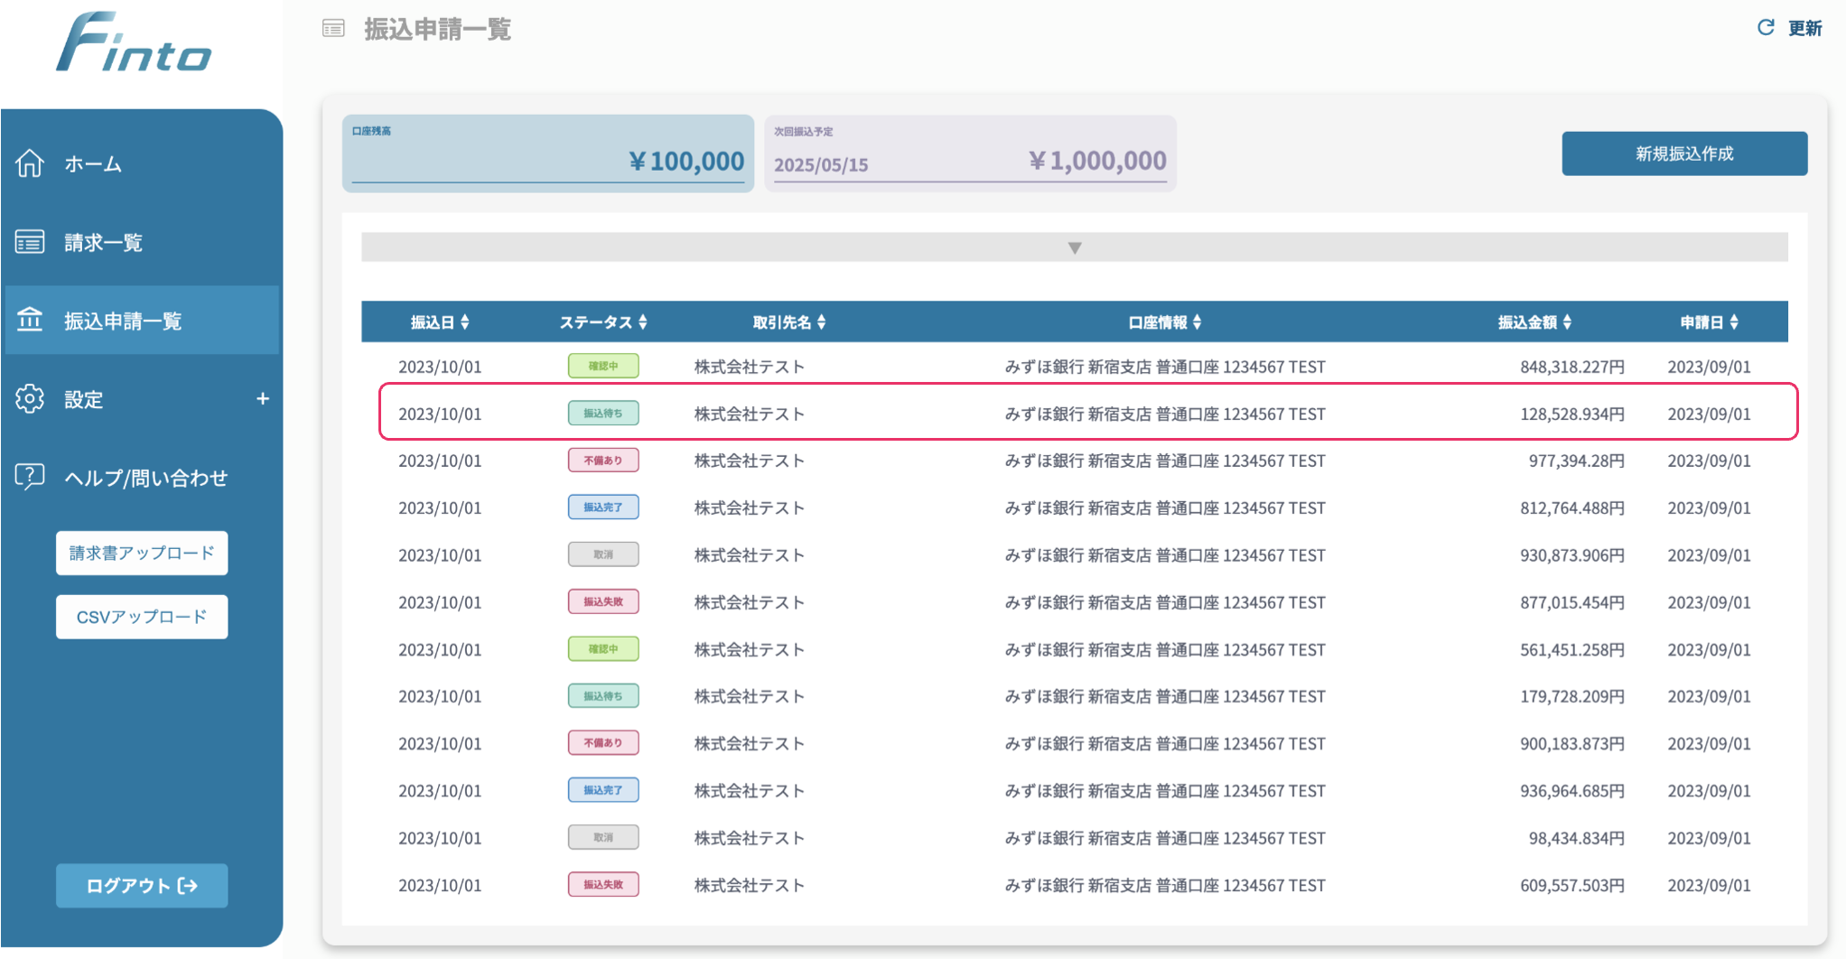This screenshot has height=959, width=1846.
Task: Expand the 設定 submenu with plus sign
Action: (262, 398)
